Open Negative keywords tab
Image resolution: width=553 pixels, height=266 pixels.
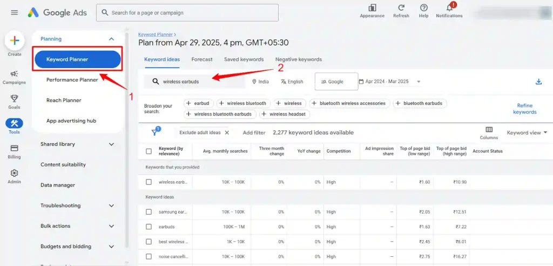point(298,59)
